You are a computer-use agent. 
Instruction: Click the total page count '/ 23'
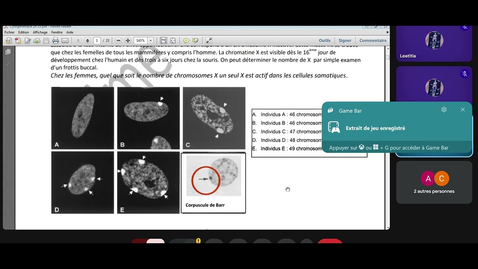pyautogui.click(x=106, y=40)
